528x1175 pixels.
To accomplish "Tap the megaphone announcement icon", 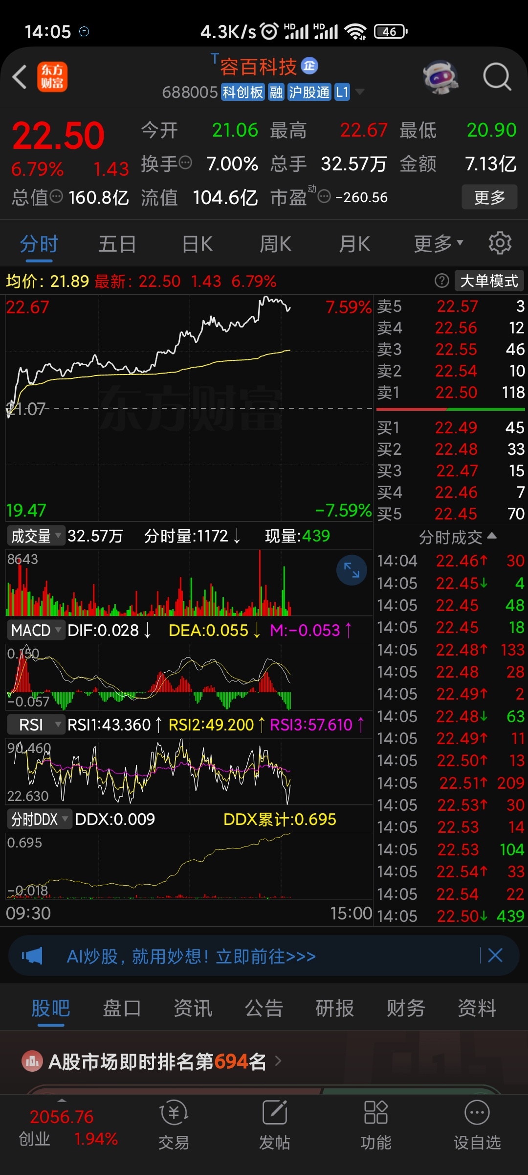I will point(32,956).
